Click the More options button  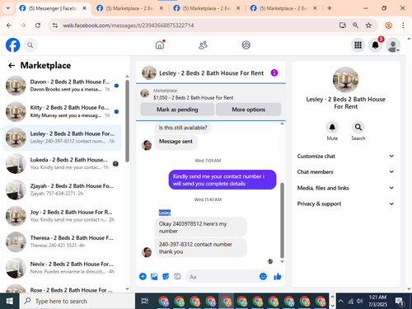pos(249,110)
